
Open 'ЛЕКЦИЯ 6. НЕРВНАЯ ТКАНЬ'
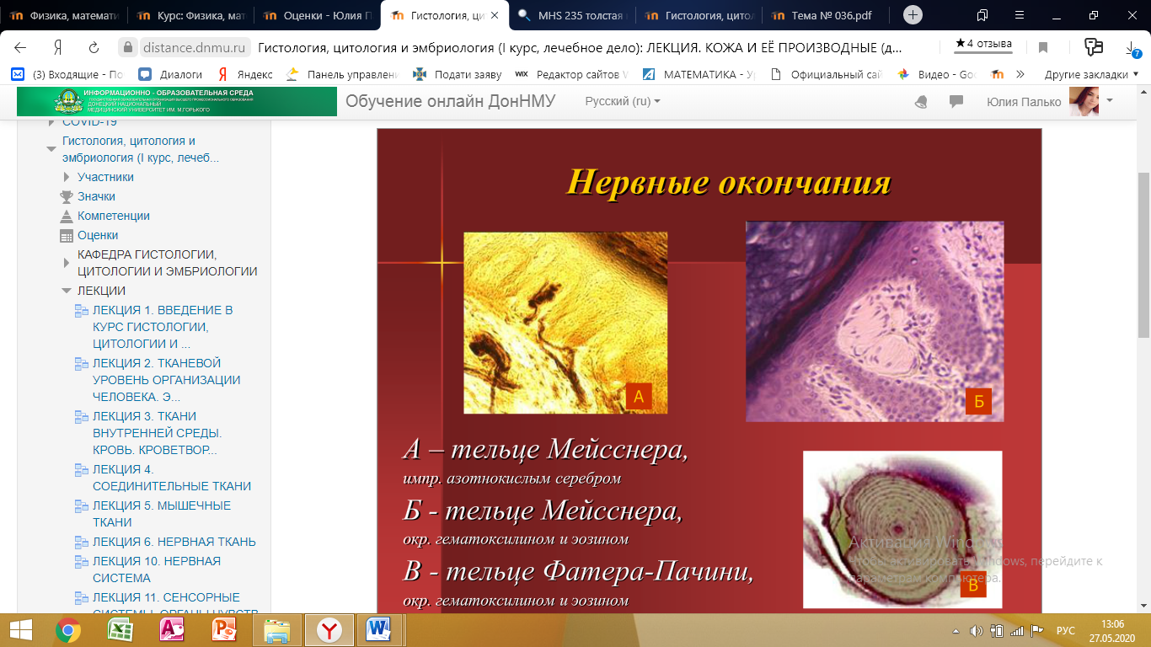click(x=174, y=542)
